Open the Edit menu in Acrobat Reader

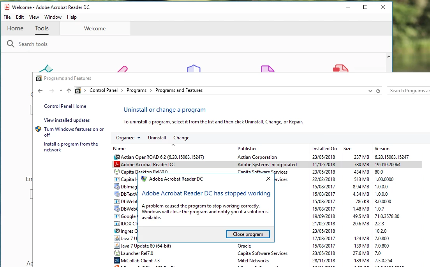[x=20, y=17]
